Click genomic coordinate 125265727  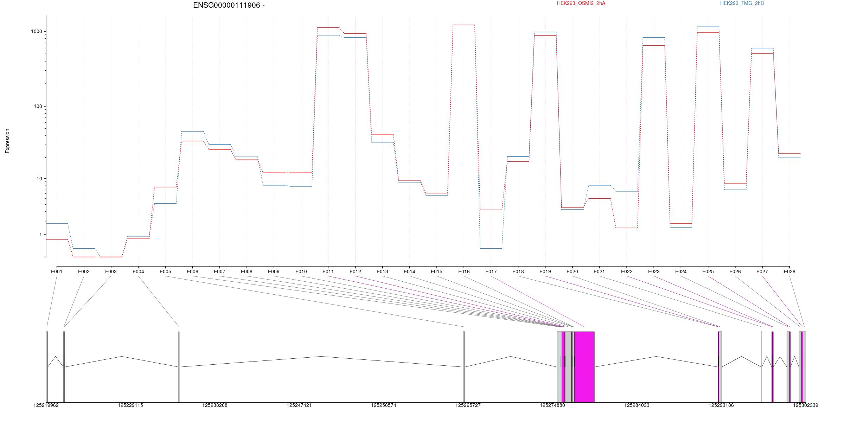[468, 405]
